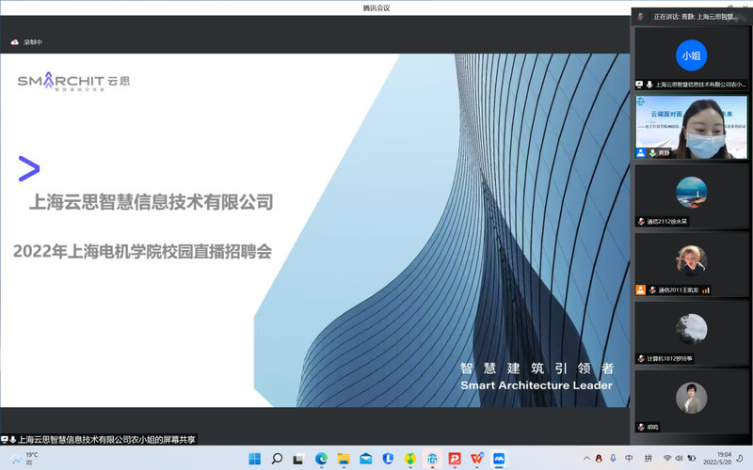Select the 青静 participant video tile
The width and height of the screenshot is (753, 470).
(x=692, y=125)
